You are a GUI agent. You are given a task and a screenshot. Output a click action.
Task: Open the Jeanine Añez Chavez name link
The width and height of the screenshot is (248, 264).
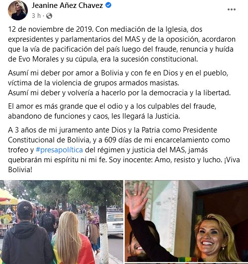tap(67, 5)
